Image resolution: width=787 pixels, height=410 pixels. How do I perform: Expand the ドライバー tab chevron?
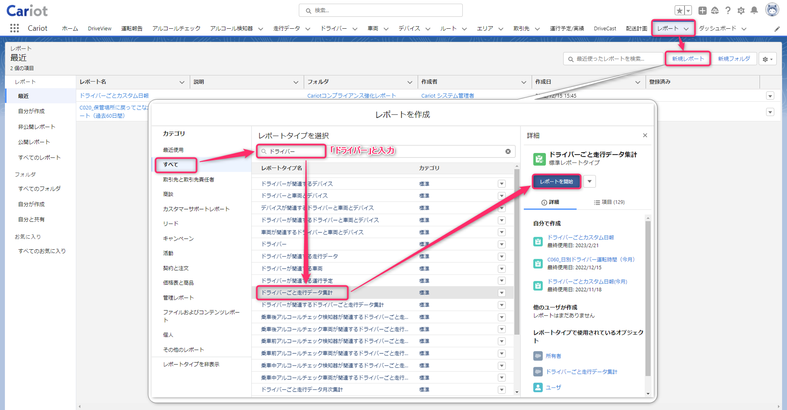click(355, 29)
